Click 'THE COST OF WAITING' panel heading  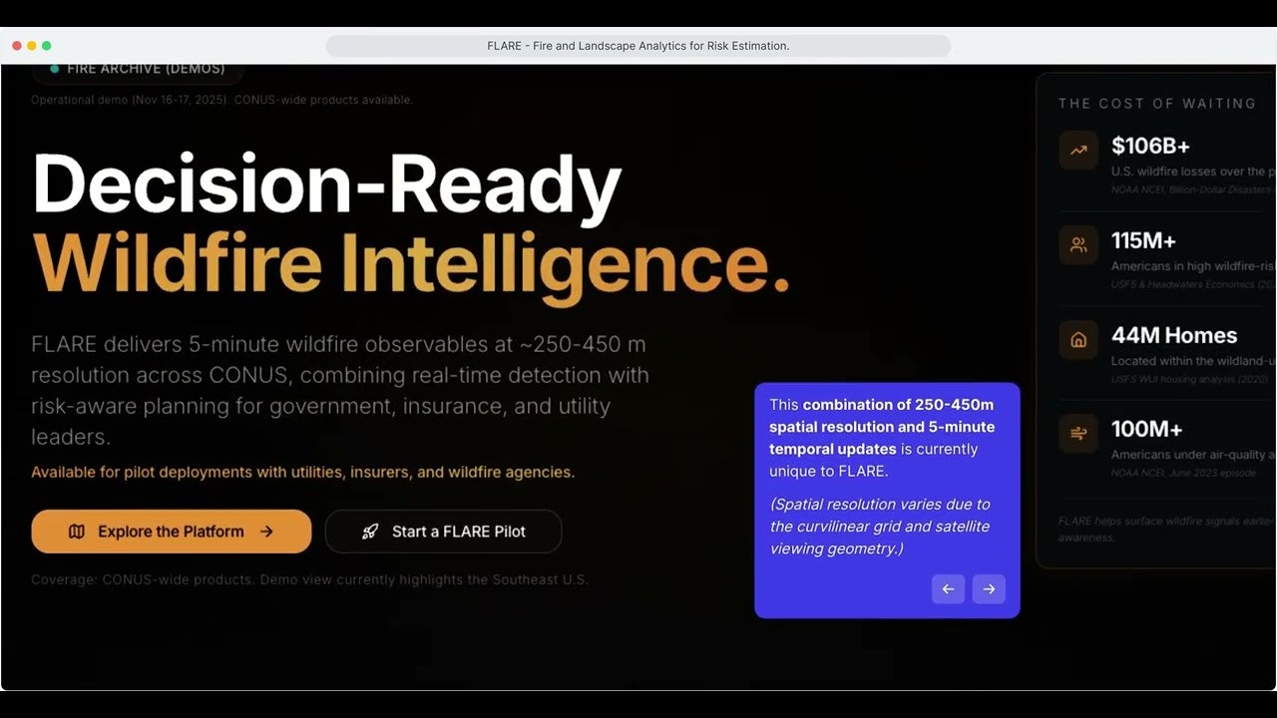click(1157, 104)
